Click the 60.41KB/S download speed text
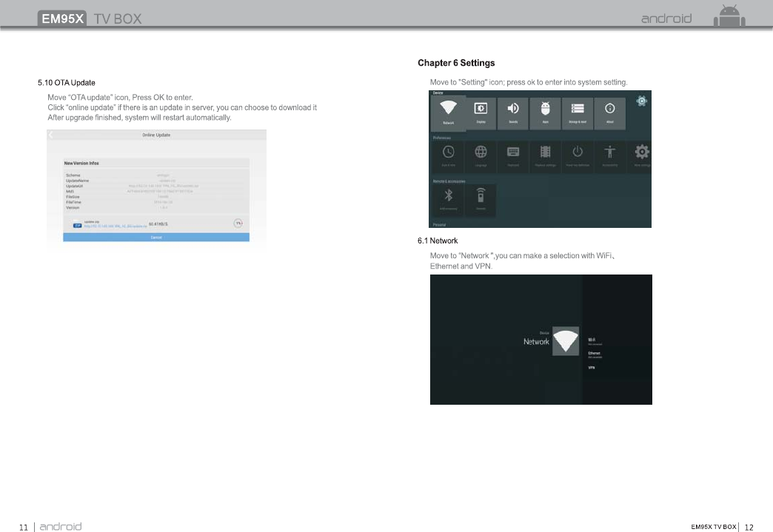This screenshot has width=773, height=532. (x=158, y=224)
